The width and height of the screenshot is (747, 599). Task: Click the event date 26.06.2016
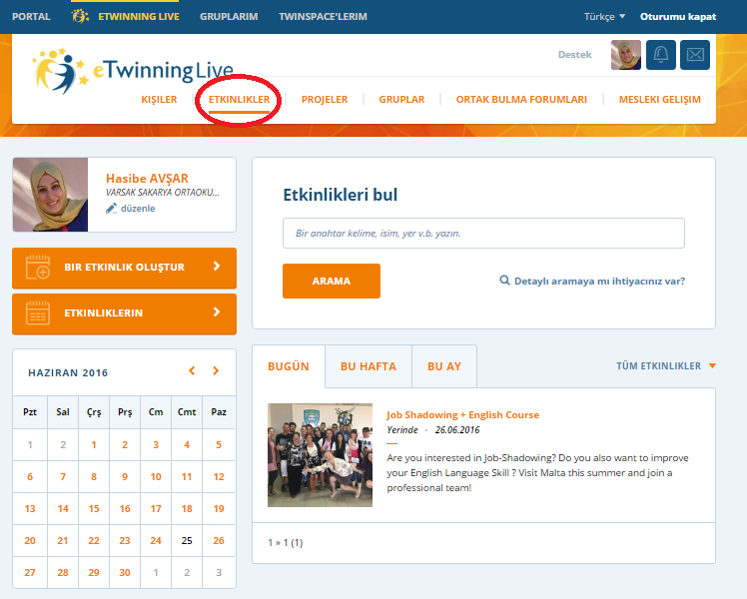point(457,430)
